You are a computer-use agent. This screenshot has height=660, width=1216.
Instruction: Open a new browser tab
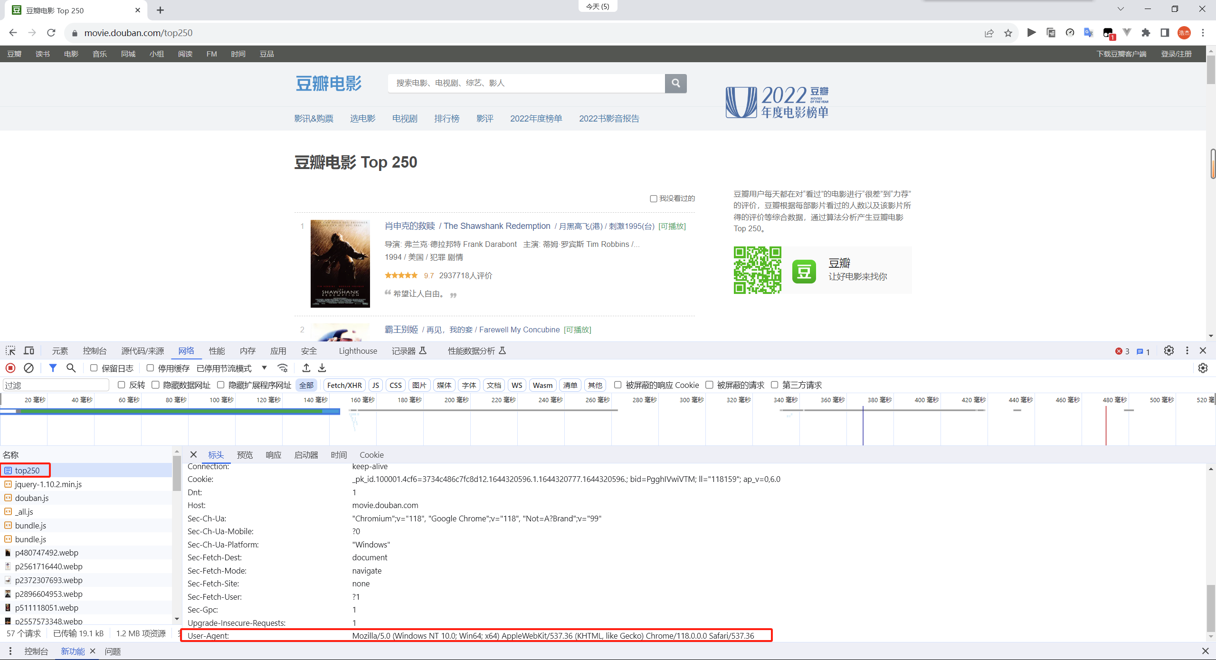click(x=161, y=10)
